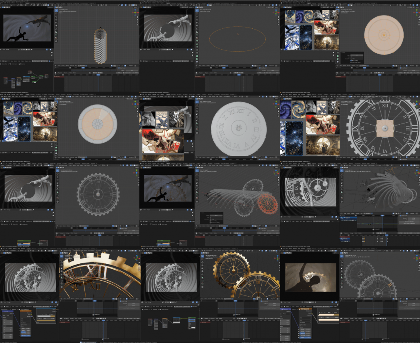Click starry night reference thumbnail beside beige disc
Screen dimensions: 420x343
tap(306, 37)
